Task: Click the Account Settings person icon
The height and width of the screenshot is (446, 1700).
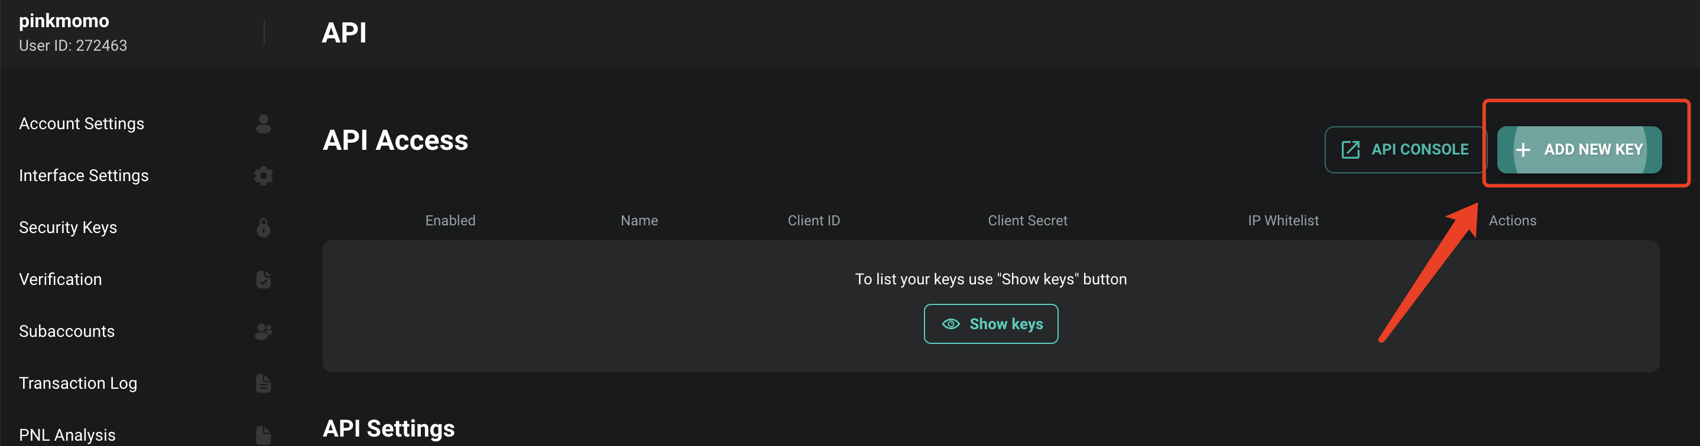Action: click(x=263, y=124)
